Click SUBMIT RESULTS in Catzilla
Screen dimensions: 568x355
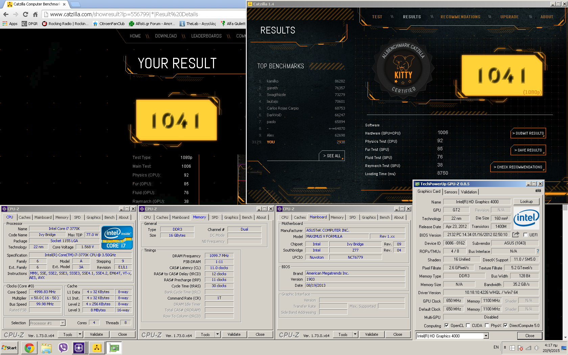(x=528, y=133)
